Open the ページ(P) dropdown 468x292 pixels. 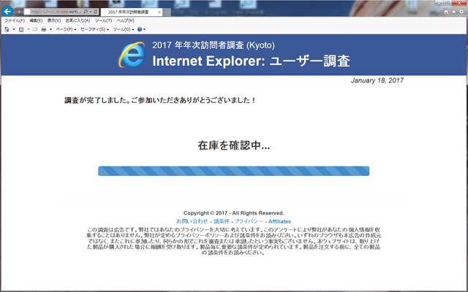[66, 29]
